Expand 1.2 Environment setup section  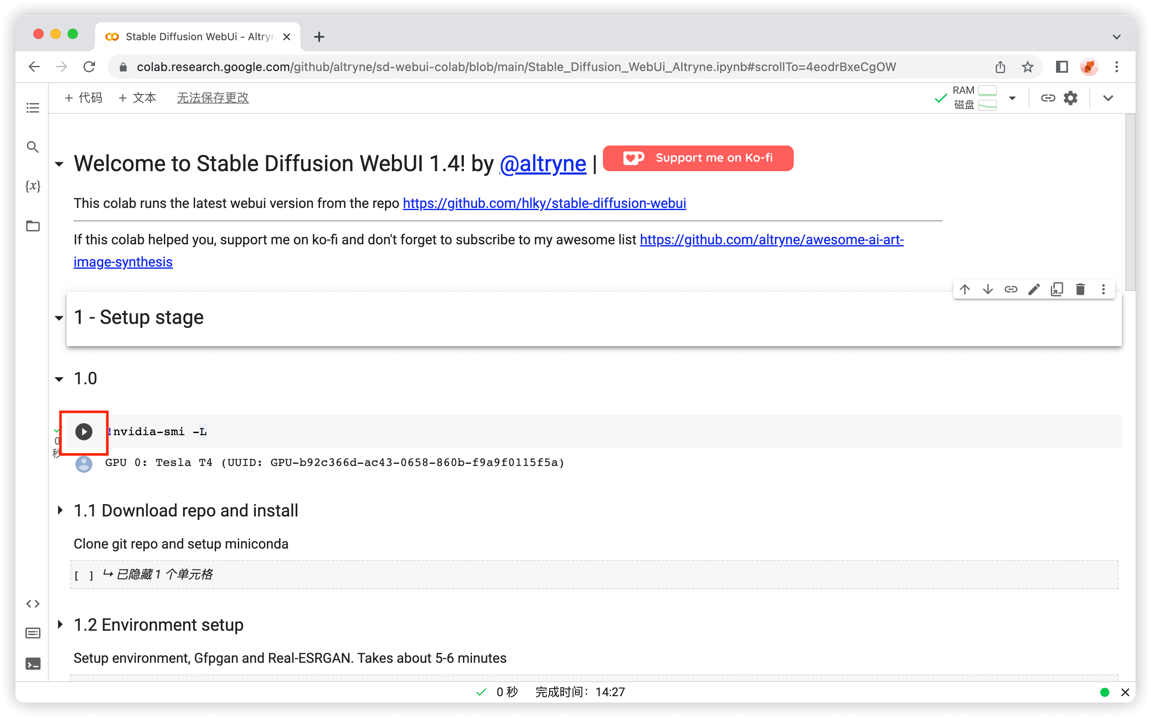60,624
